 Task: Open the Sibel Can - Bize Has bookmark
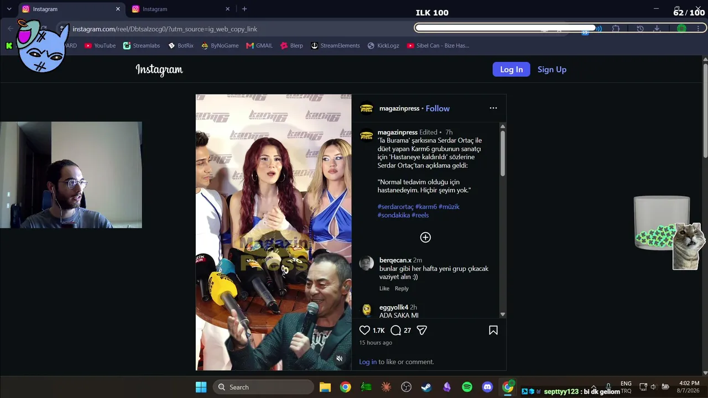[438, 46]
